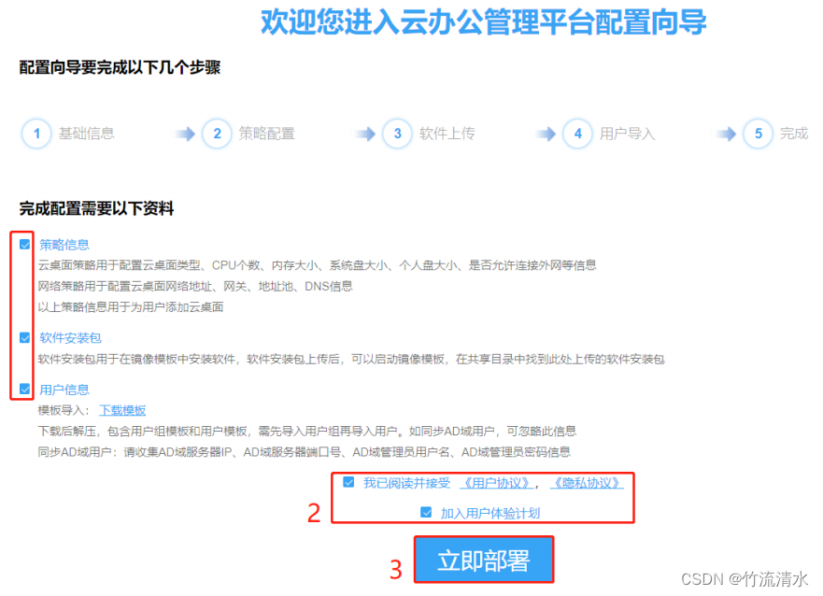This screenshot has height=596, width=823.
Task: Select the 策略配置 step label
Action: click(266, 134)
